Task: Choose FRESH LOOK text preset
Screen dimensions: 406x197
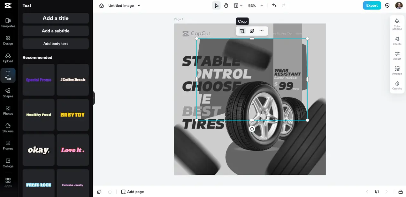Action: (x=39, y=183)
